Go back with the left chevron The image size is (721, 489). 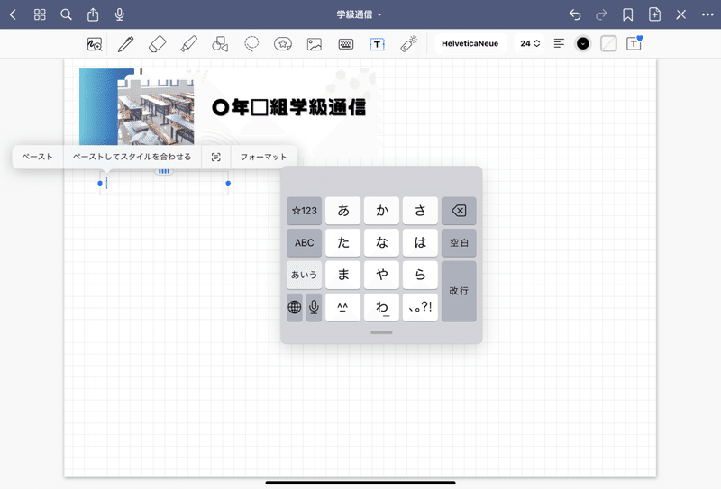pos(13,14)
